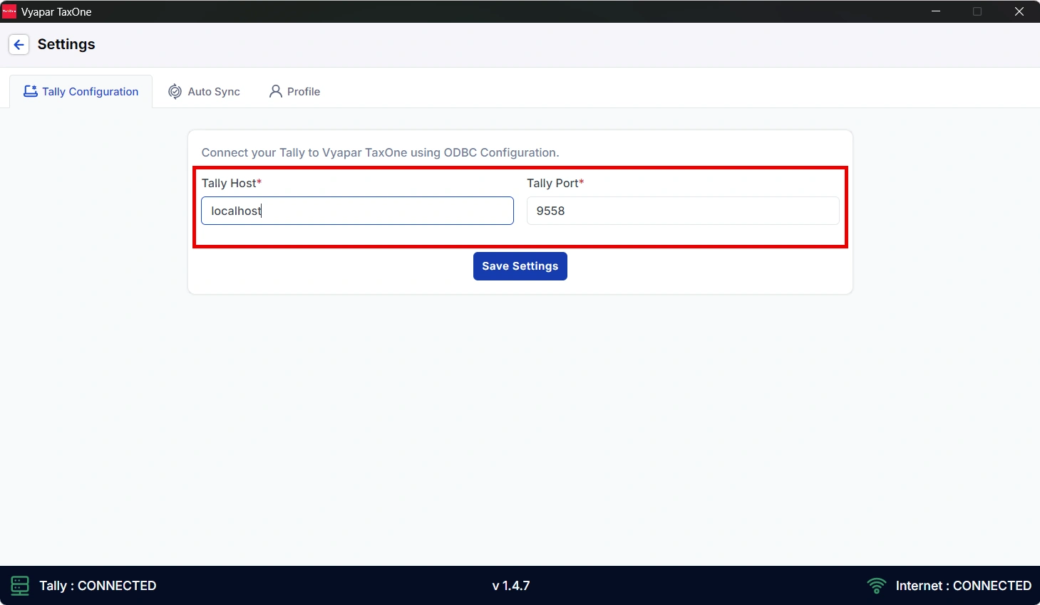
Task: Click the Tally server status icon
Action: tap(20, 586)
